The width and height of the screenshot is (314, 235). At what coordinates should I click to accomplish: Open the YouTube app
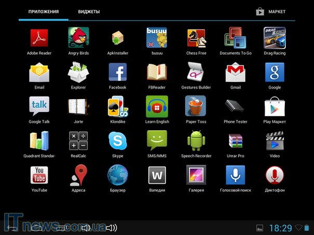(x=39, y=175)
